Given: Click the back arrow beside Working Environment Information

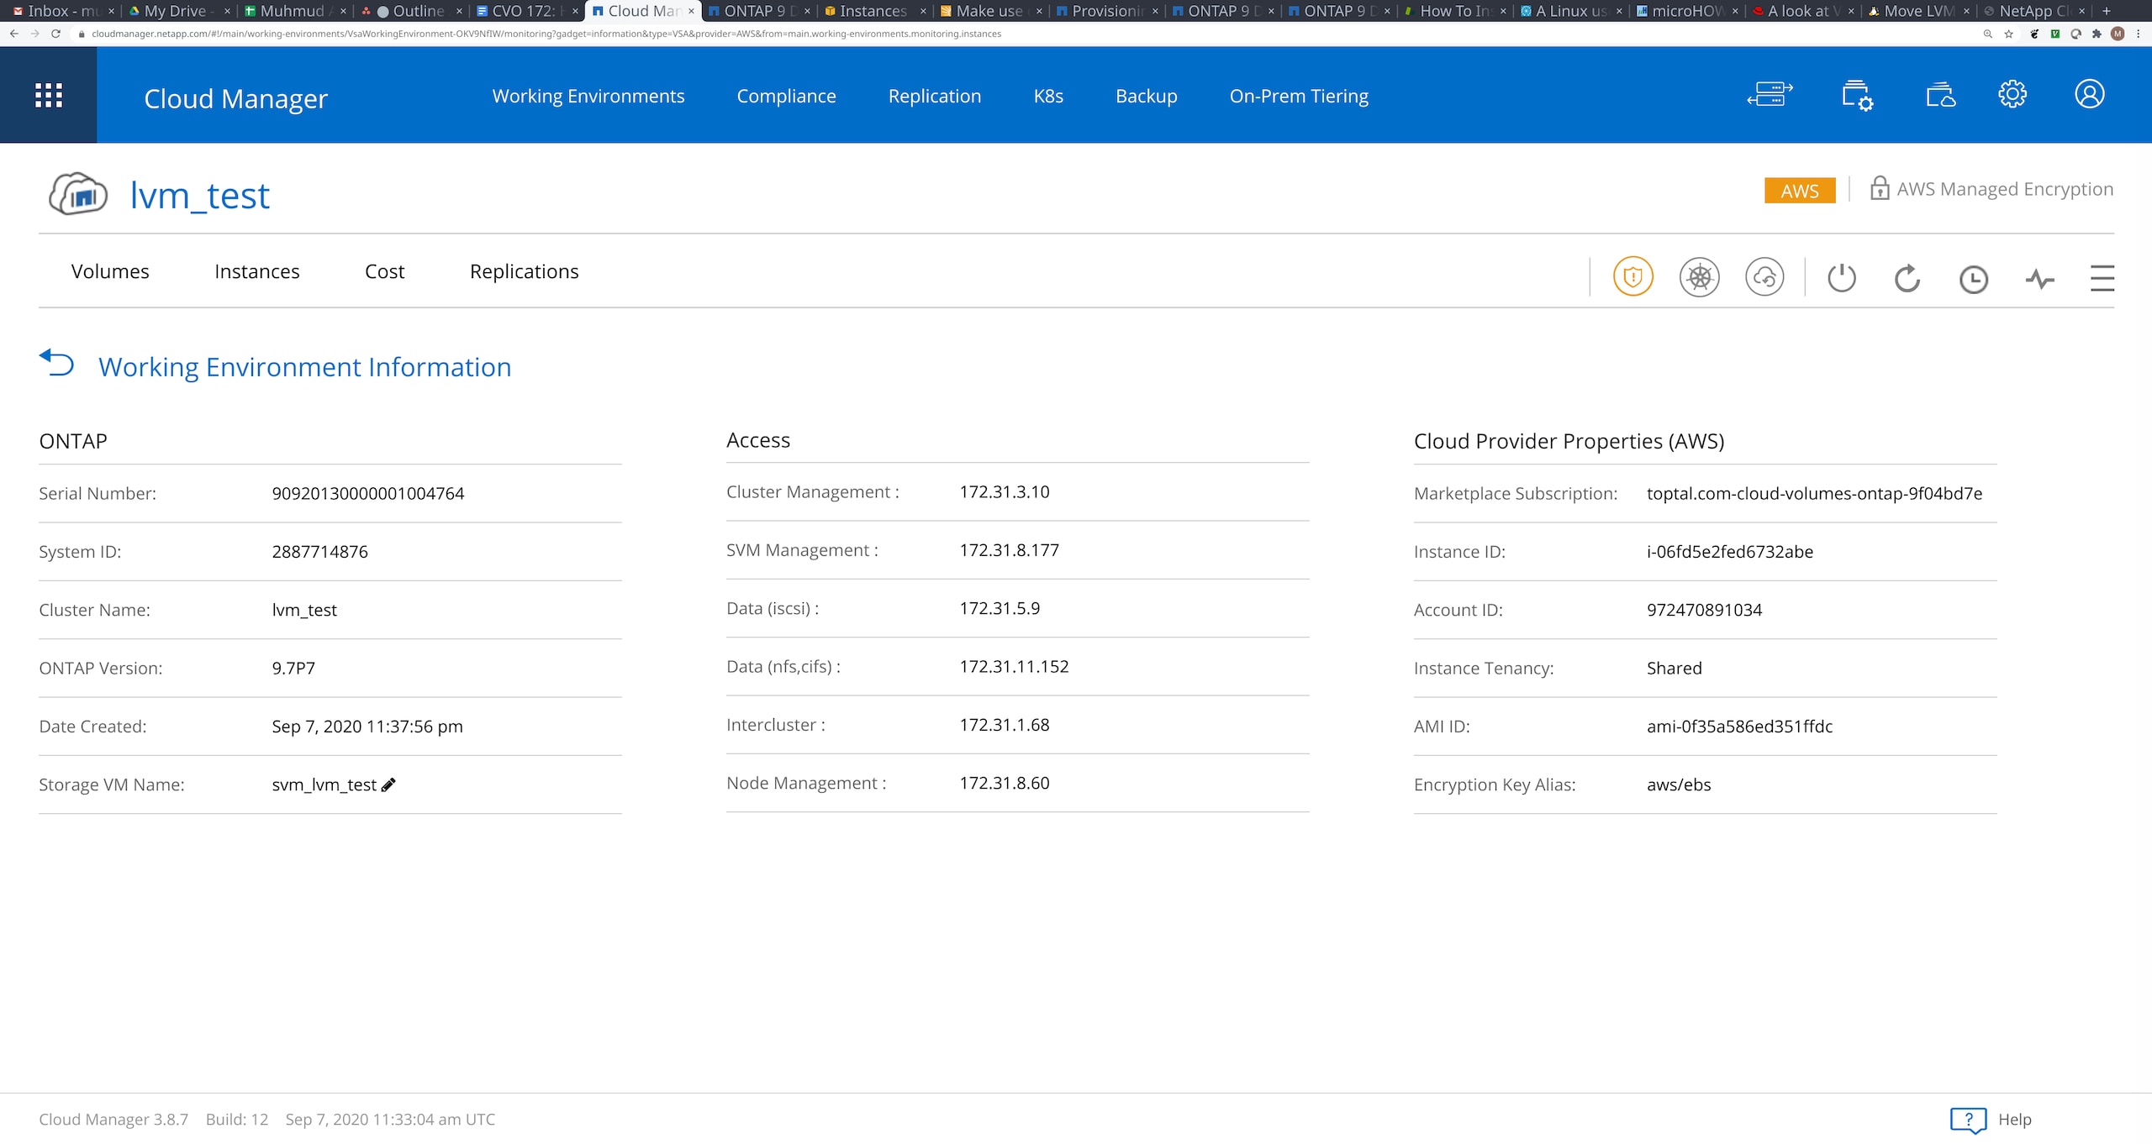Looking at the screenshot, I should [x=57, y=363].
